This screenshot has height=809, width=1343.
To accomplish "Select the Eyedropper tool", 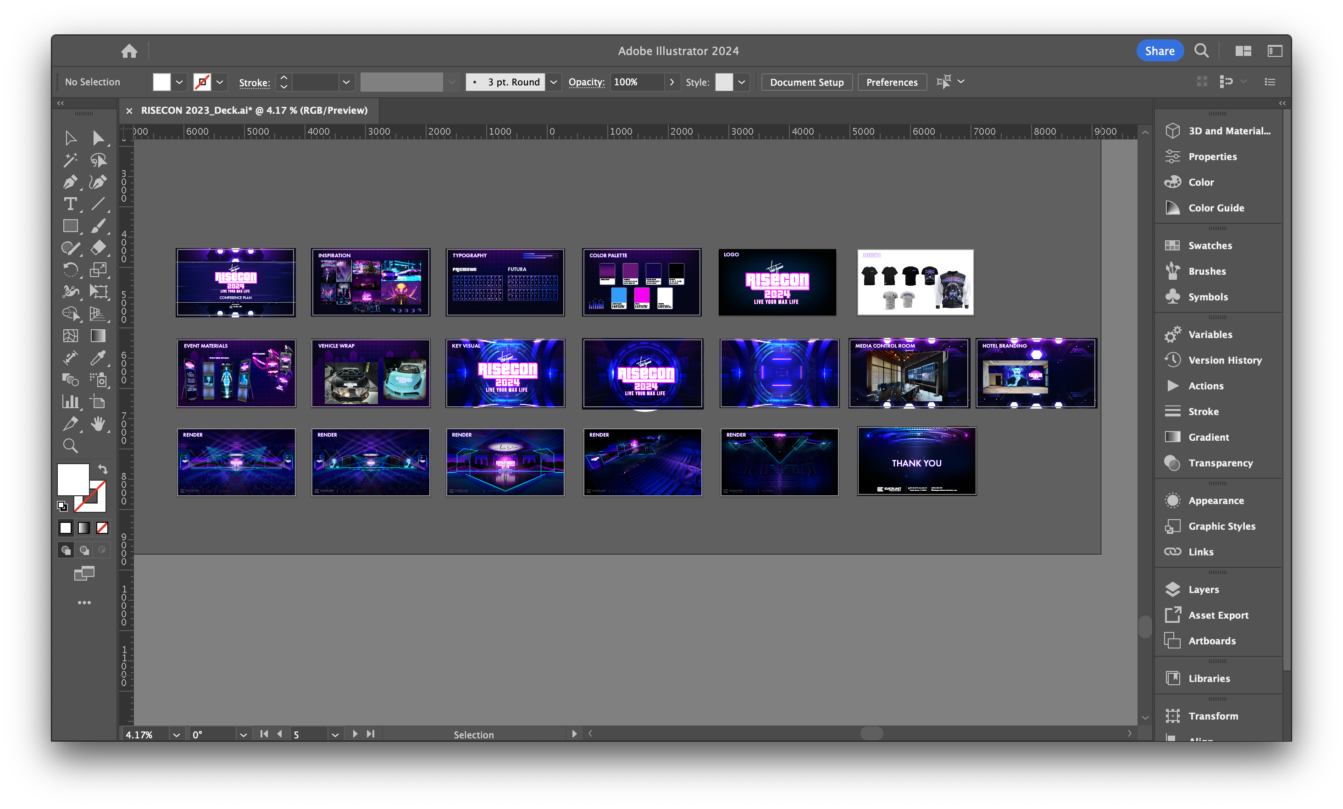I will tap(98, 358).
